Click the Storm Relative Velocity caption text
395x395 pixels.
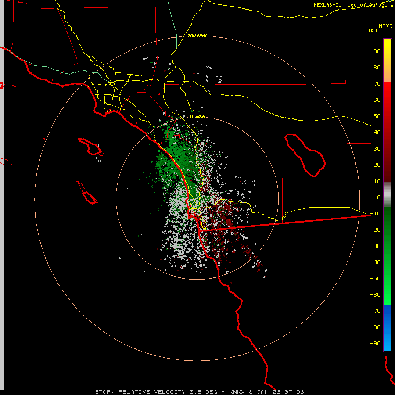click(199, 392)
